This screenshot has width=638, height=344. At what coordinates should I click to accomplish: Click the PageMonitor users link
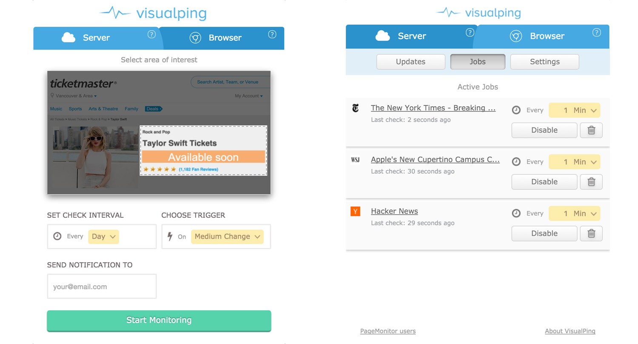pos(388,331)
